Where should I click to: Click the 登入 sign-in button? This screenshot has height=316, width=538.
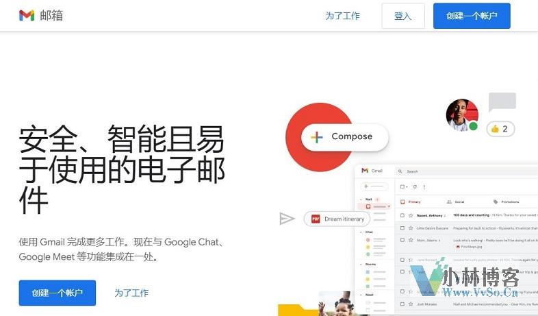[x=403, y=16]
